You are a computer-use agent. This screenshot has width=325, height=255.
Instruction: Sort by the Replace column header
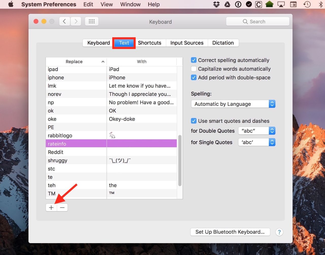coord(76,62)
